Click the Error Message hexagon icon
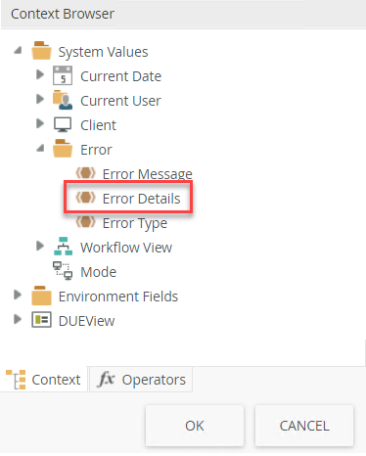Viewport: 366px width, 456px height. (85, 172)
